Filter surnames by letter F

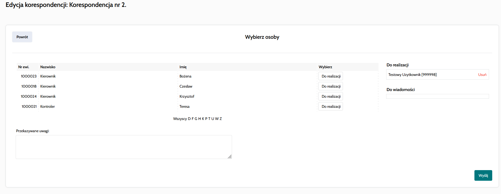[x=193, y=119]
